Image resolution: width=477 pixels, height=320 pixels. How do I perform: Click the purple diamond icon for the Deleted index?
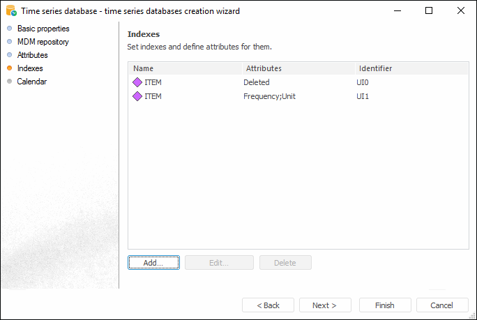pos(137,82)
